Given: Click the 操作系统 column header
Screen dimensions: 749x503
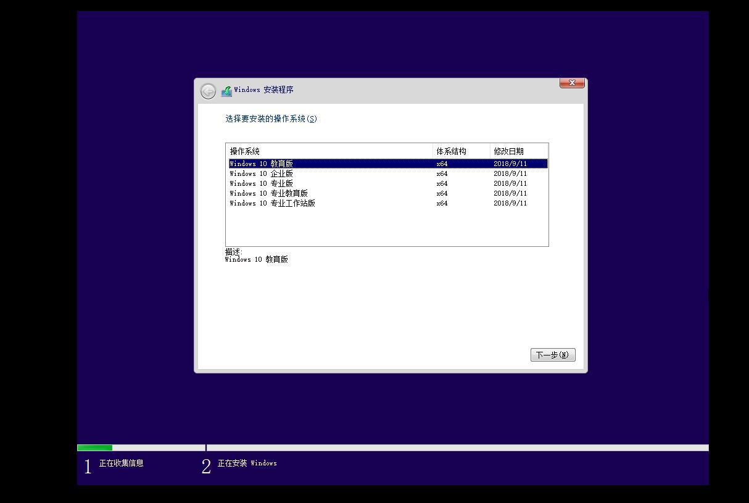Looking at the screenshot, I should (244, 151).
